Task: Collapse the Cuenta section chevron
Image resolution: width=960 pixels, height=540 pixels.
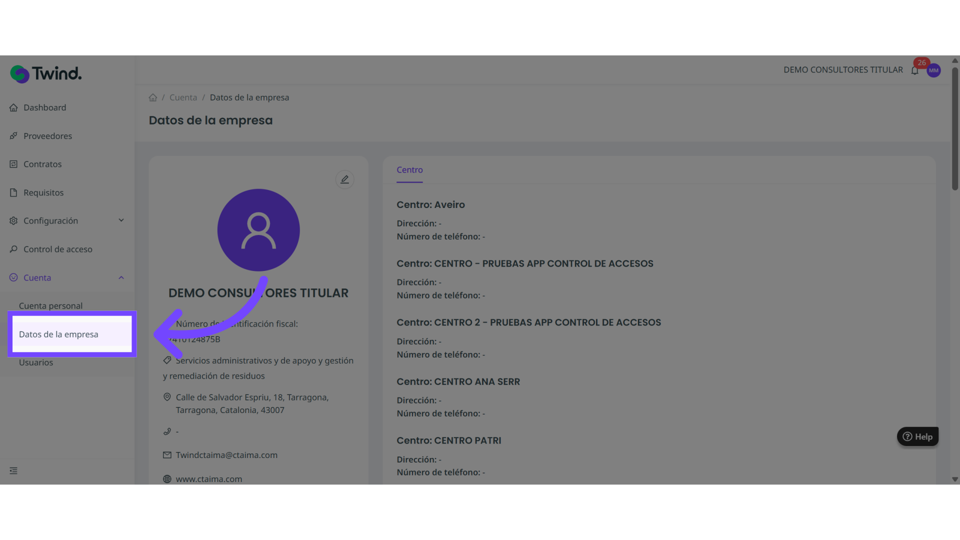Action: coord(121,277)
